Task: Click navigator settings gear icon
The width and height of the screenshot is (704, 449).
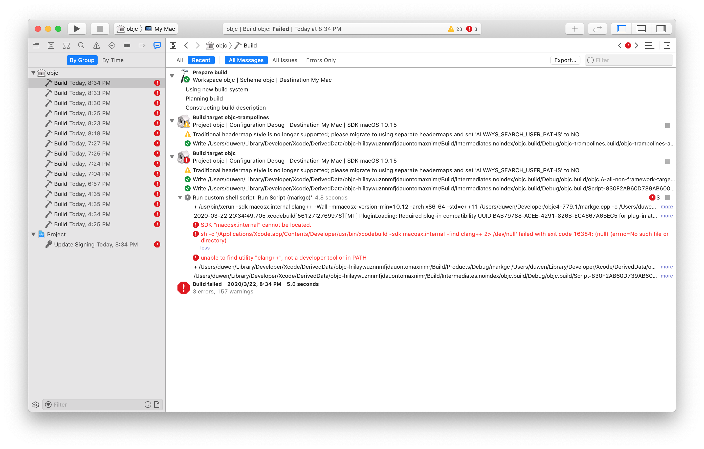Action: pyautogui.click(x=36, y=405)
